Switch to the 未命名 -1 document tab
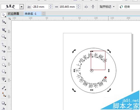The height and width of the screenshot is (110, 140). point(31,14)
